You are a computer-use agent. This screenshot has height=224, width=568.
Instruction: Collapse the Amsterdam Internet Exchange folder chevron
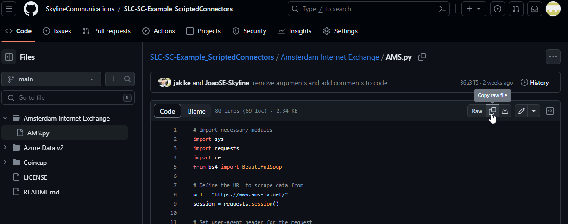tap(5, 118)
